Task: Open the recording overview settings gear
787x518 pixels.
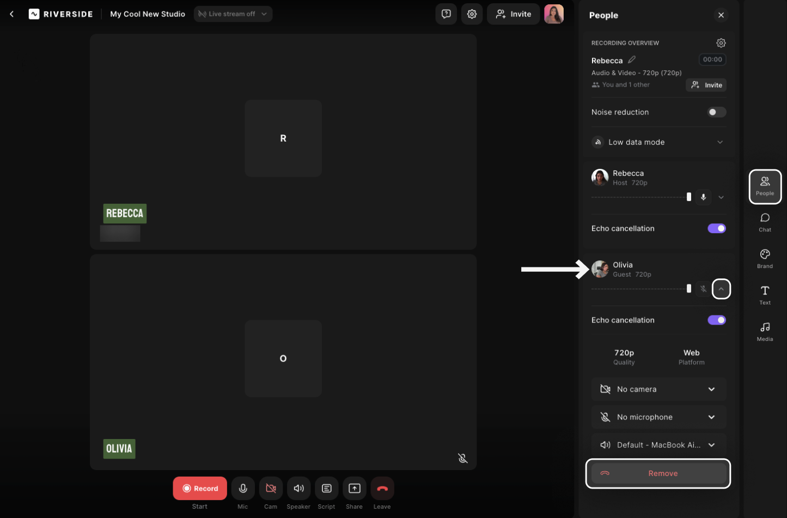Action: coord(721,43)
